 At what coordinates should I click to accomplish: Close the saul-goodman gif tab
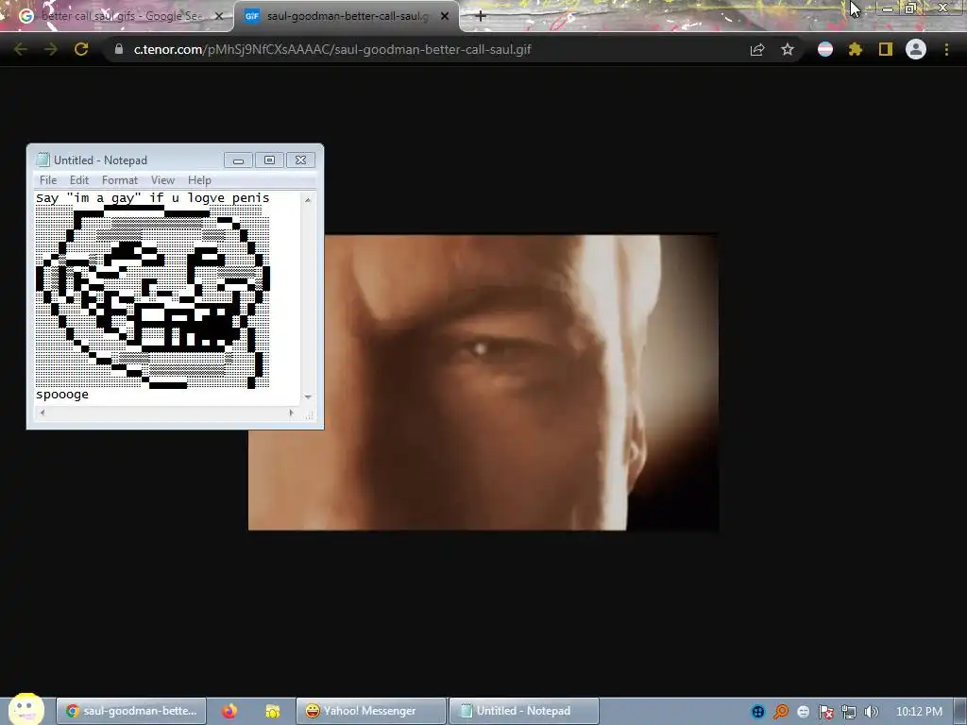click(x=445, y=16)
